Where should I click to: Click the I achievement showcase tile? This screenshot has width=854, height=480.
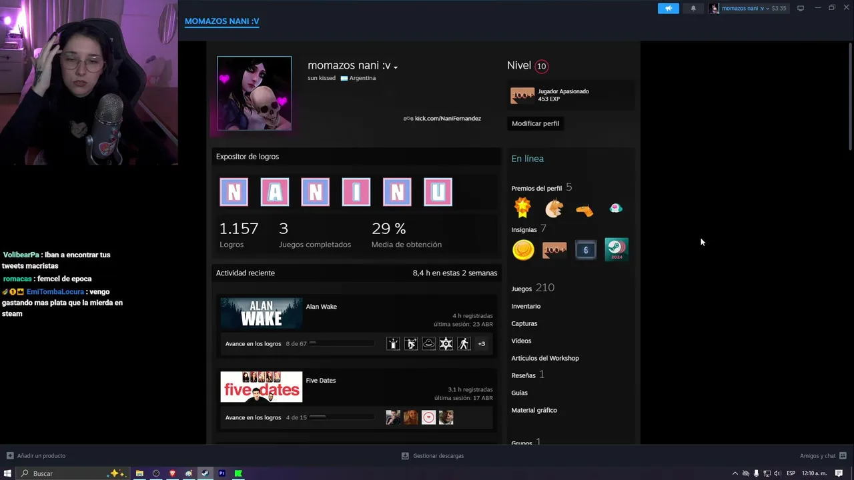(356, 192)
